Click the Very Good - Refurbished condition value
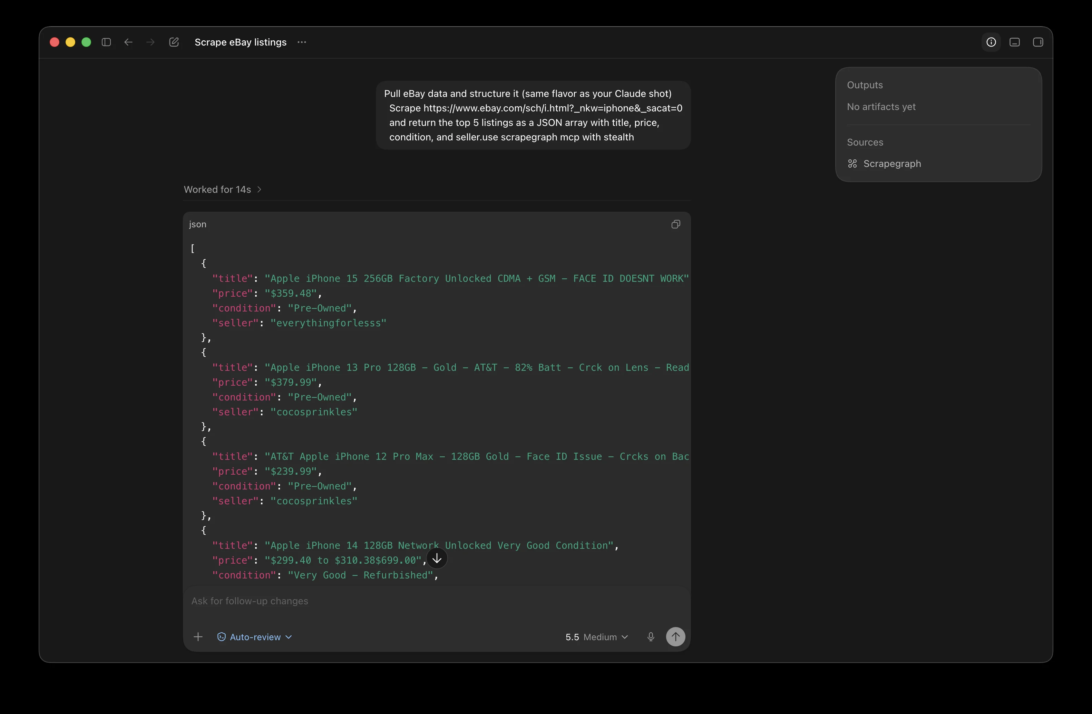The height and width of the screenshot is (714, 1092). 360,575
